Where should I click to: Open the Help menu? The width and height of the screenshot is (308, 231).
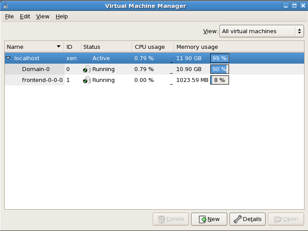coord(62,17)
